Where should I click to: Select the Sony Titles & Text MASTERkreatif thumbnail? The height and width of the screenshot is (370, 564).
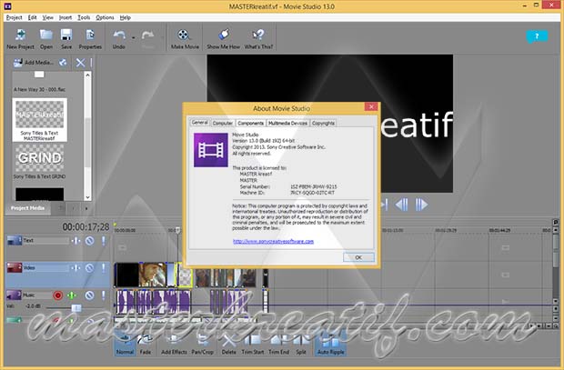(39, 120)
